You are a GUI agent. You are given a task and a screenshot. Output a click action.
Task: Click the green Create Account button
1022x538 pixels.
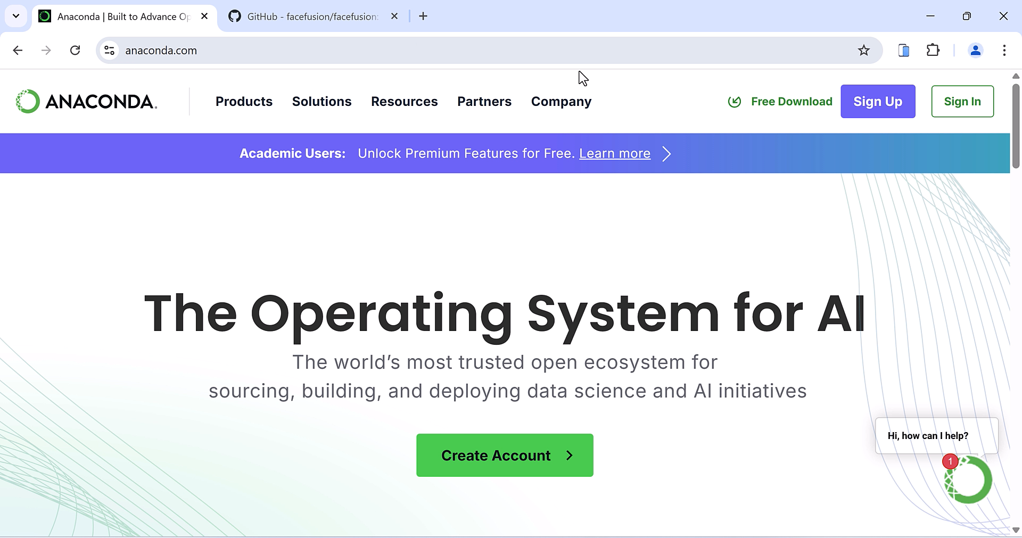click(x=505, y=456)
